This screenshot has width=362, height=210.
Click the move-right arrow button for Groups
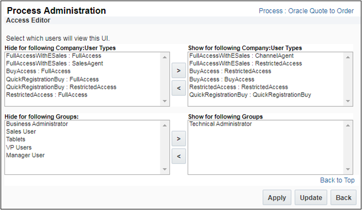click(179, 138)
